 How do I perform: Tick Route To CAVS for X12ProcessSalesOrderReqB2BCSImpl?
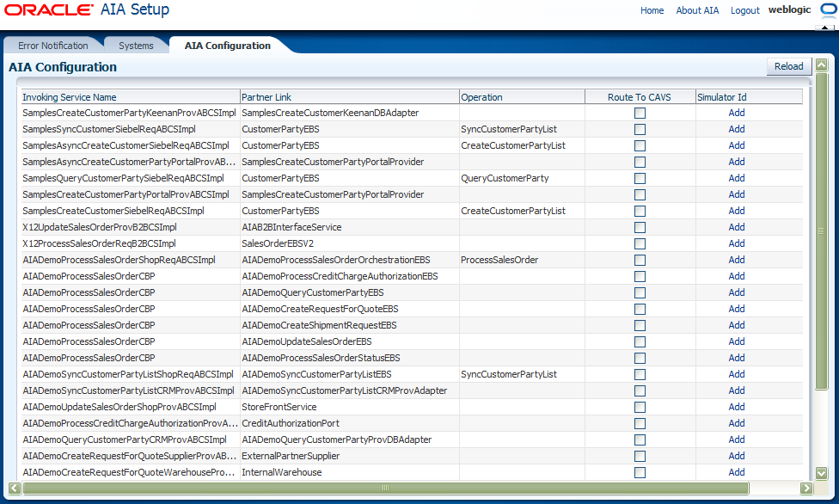[x=640, y=243]
